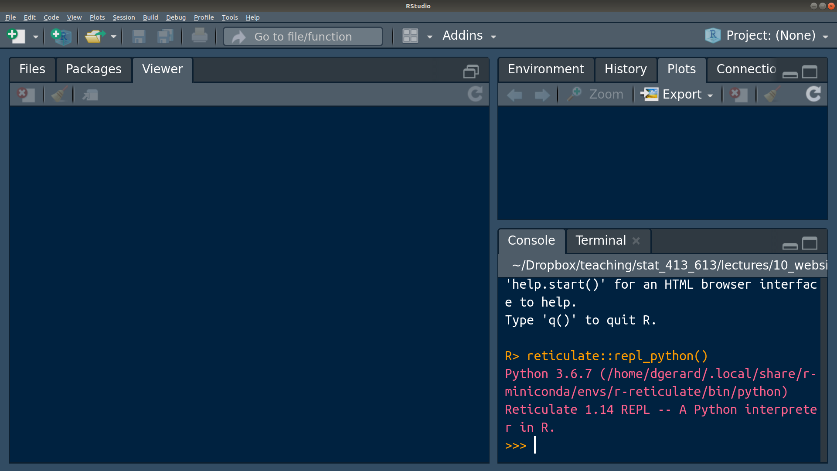The width and height of the screenshot is (837, 471).
Task: Maximize the Console pane
Action: (810, 243)
